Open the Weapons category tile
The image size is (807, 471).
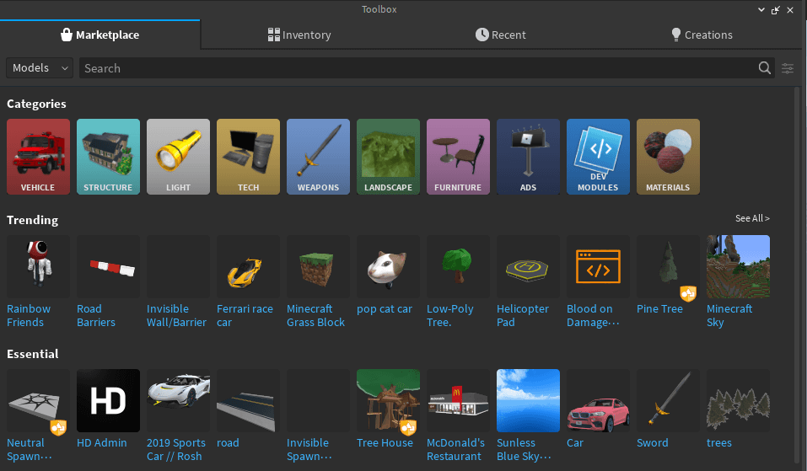tap(318, 157)
